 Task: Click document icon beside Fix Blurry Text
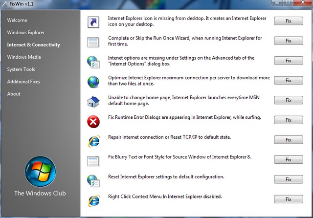pos(93,161)
